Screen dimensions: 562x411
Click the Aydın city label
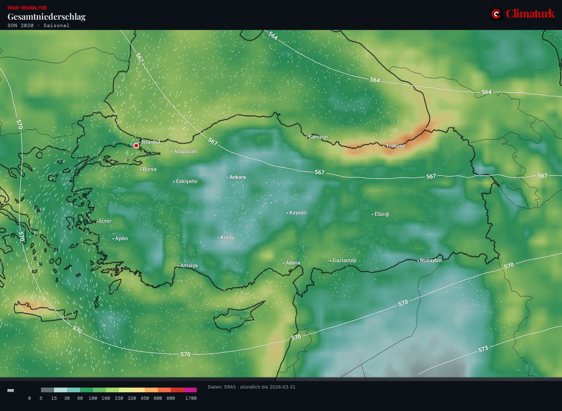(122, 238)
